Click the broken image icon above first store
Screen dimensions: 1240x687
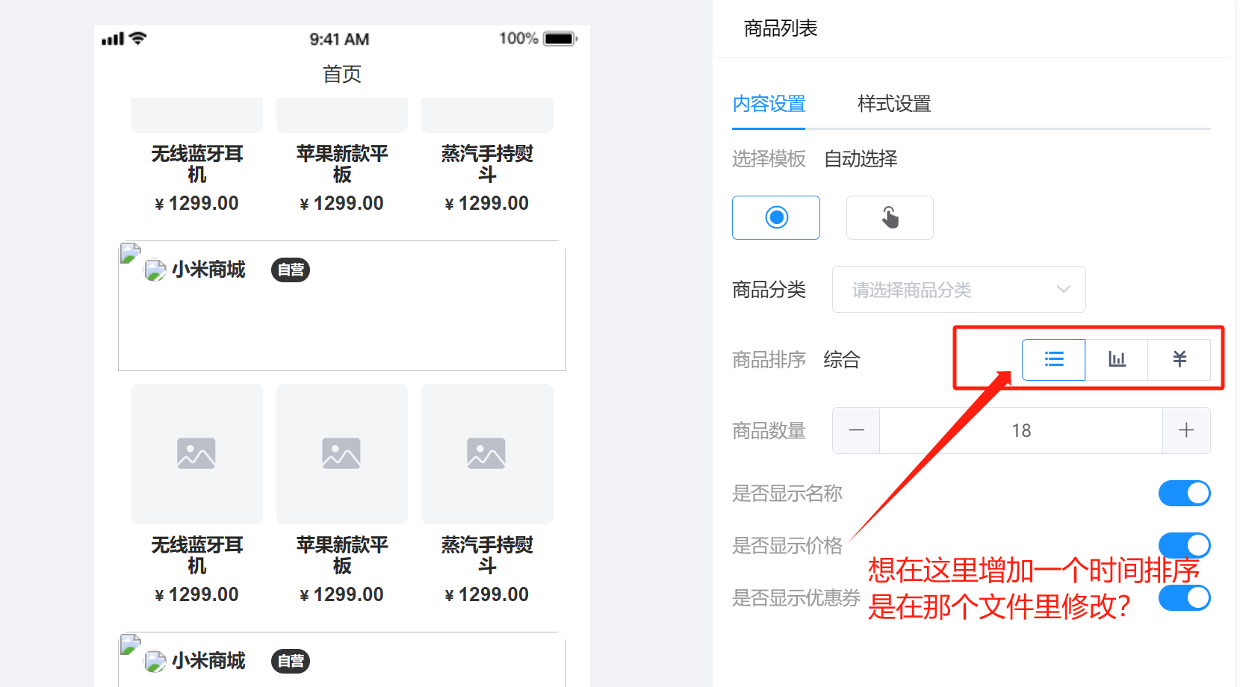point(130,253)
